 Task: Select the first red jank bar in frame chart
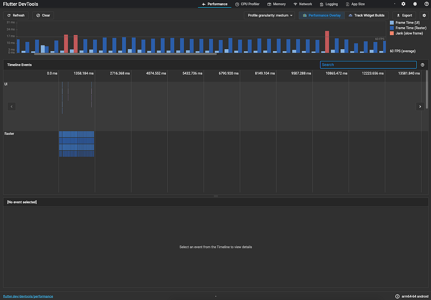pos(66,44)
